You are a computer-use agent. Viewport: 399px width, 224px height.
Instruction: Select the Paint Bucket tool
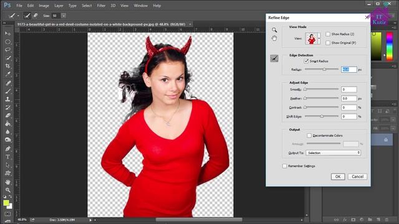8,124
